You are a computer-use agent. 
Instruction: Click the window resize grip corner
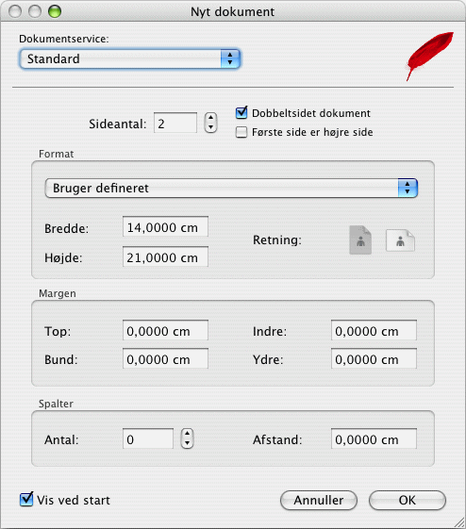pyautogui.click(x=459, y=522)
